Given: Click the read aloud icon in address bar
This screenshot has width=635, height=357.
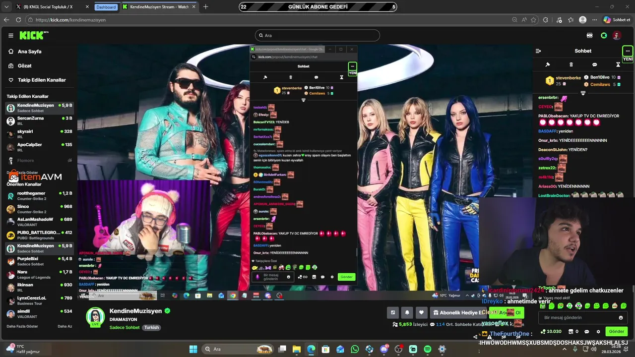Looking at the screenshot, I should click(x=524, y=20).
